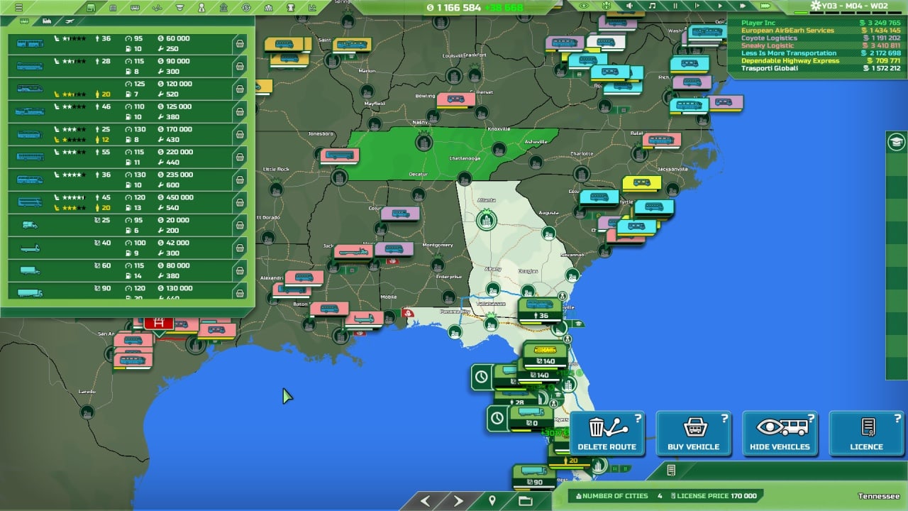Open the routes overview icon in top toolbar
This screenshot has height=511, width=908.
(157, 7)
